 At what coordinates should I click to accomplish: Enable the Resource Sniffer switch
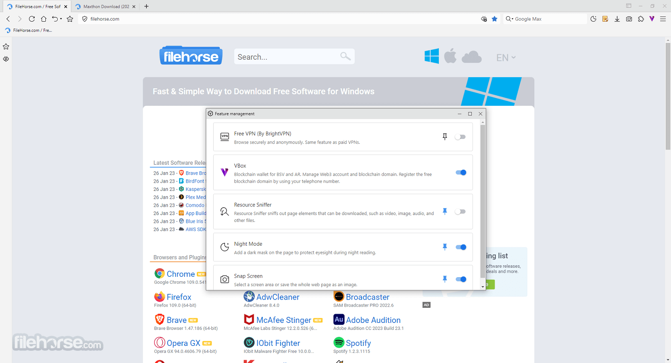460,211
